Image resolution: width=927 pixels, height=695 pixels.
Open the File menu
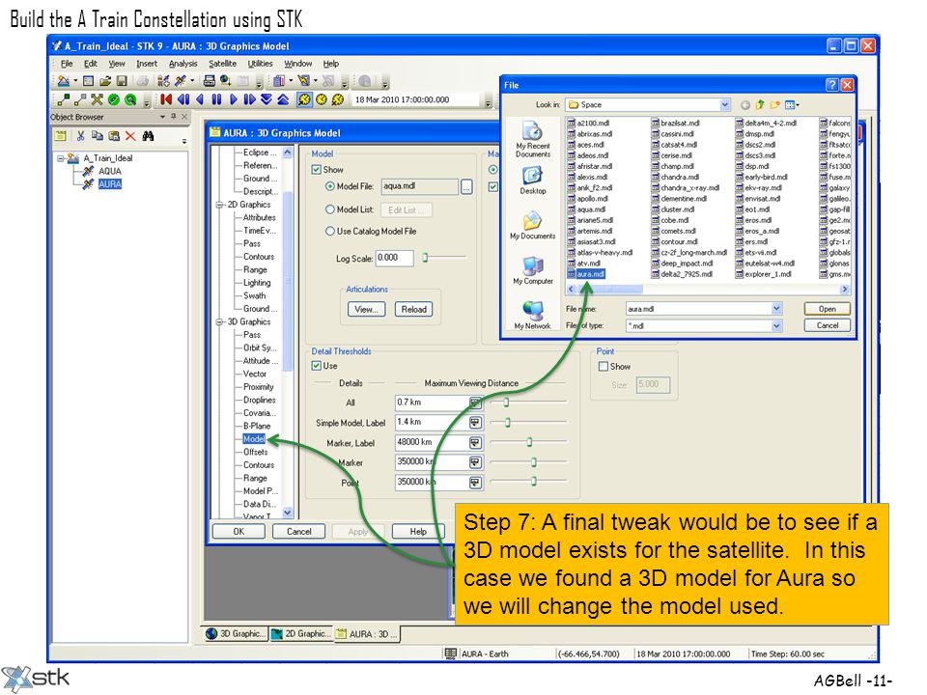[x=67, y=64]
